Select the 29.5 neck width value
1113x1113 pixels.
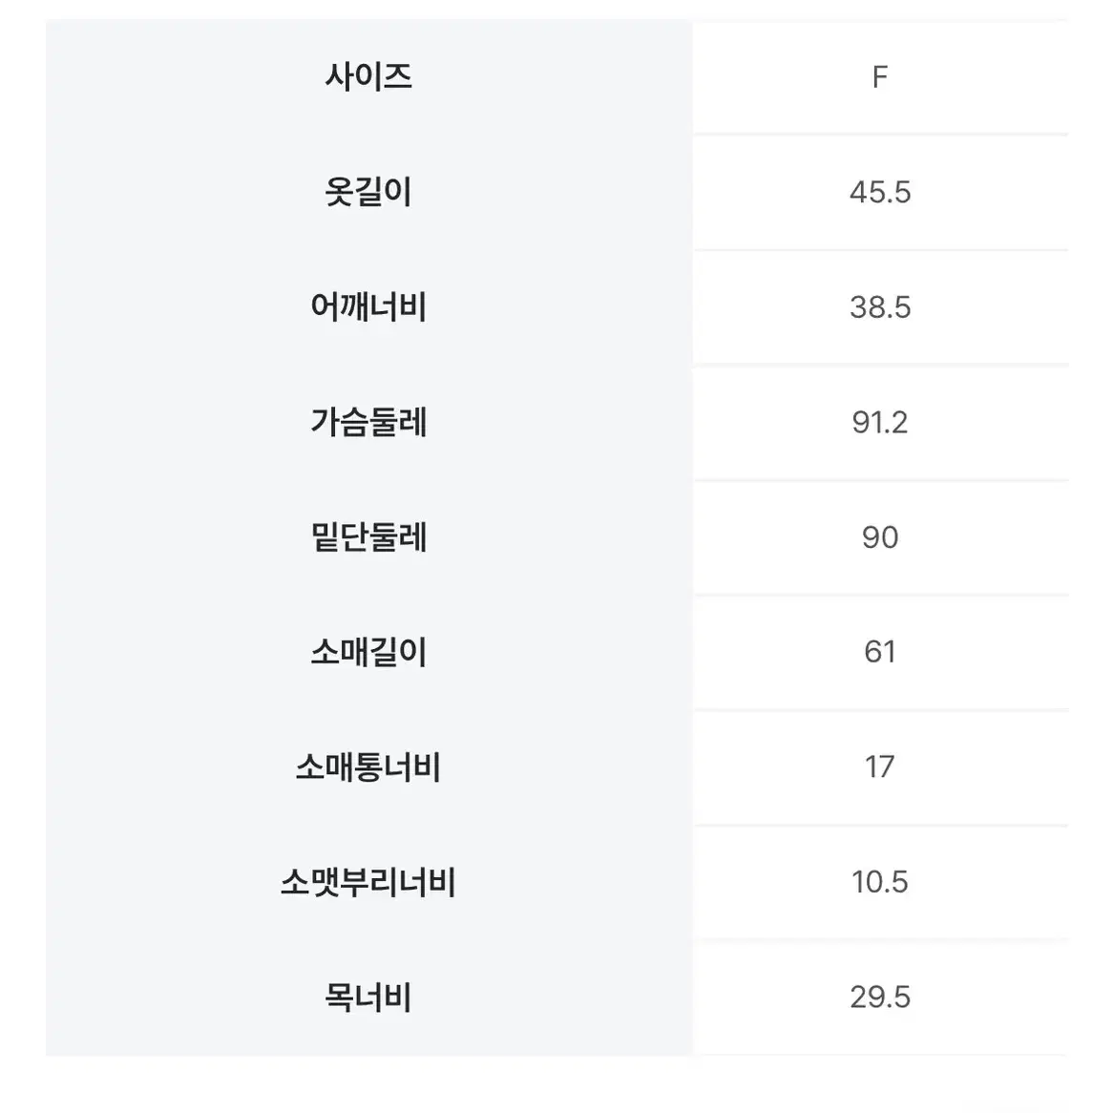(x=879, y=997)
